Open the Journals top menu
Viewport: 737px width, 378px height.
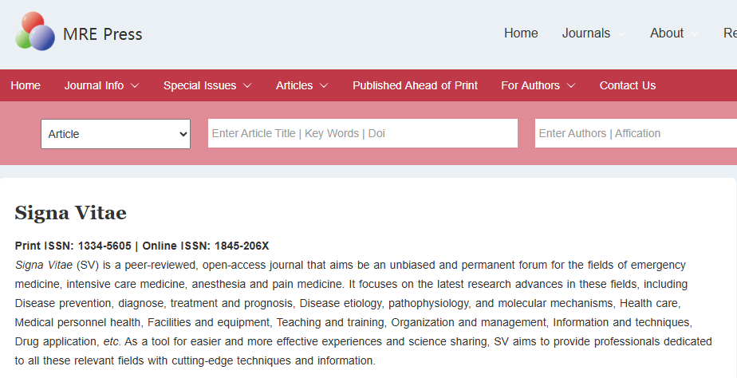586,33
